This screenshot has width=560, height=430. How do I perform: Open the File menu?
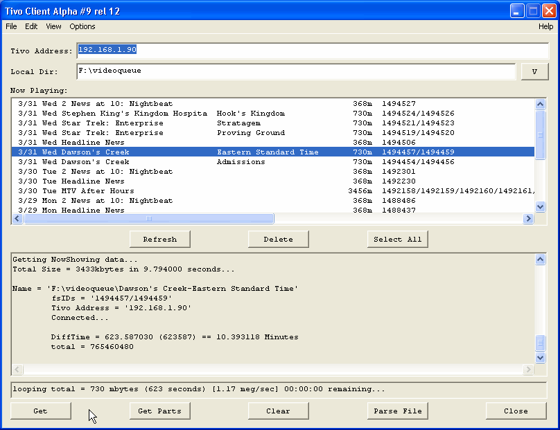(11, 26)
